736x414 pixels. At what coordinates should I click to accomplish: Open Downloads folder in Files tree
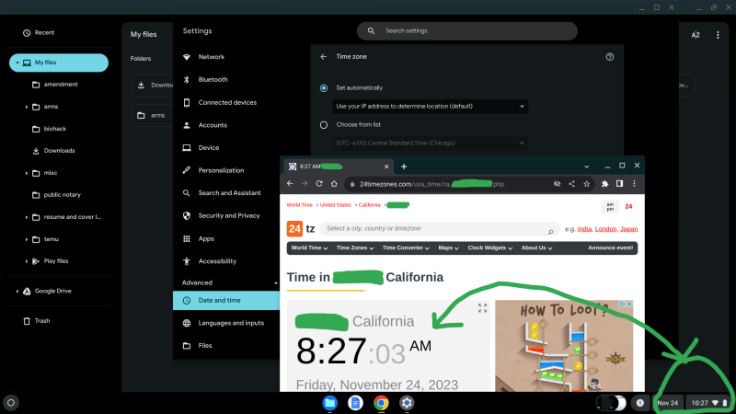coord(59,151)
